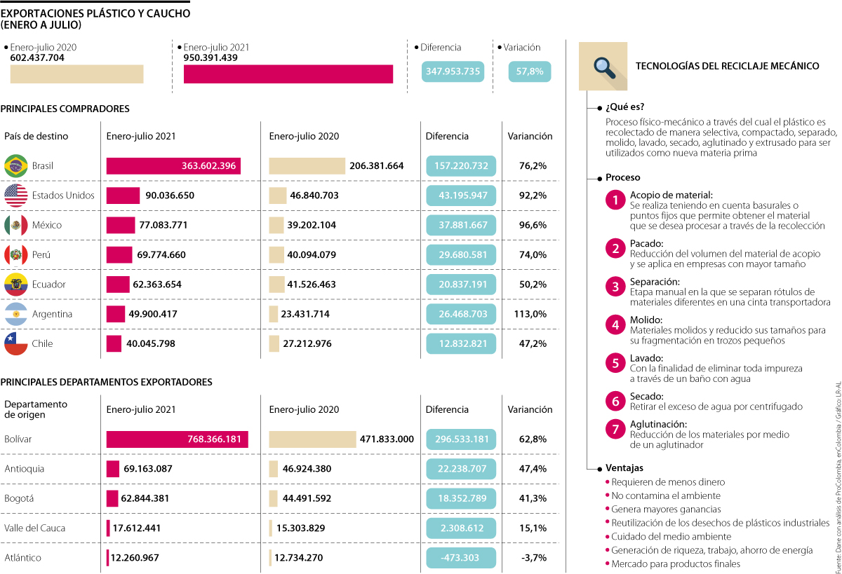Click the Ventajas section heading
This screenshot has width=842, height=574.
click(x=624, y=467)
